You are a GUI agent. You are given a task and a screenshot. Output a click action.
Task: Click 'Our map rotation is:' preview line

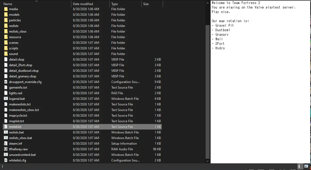click(230, 21)
